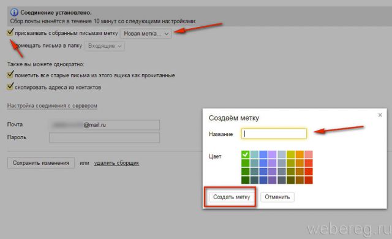
Task: Click the Цвет label in dialog
Action: coord(215,156)
